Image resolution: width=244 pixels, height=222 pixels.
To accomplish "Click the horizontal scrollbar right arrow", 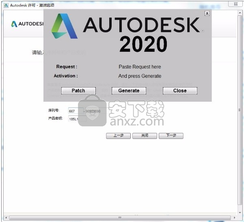I will click(x=235, y=218).
